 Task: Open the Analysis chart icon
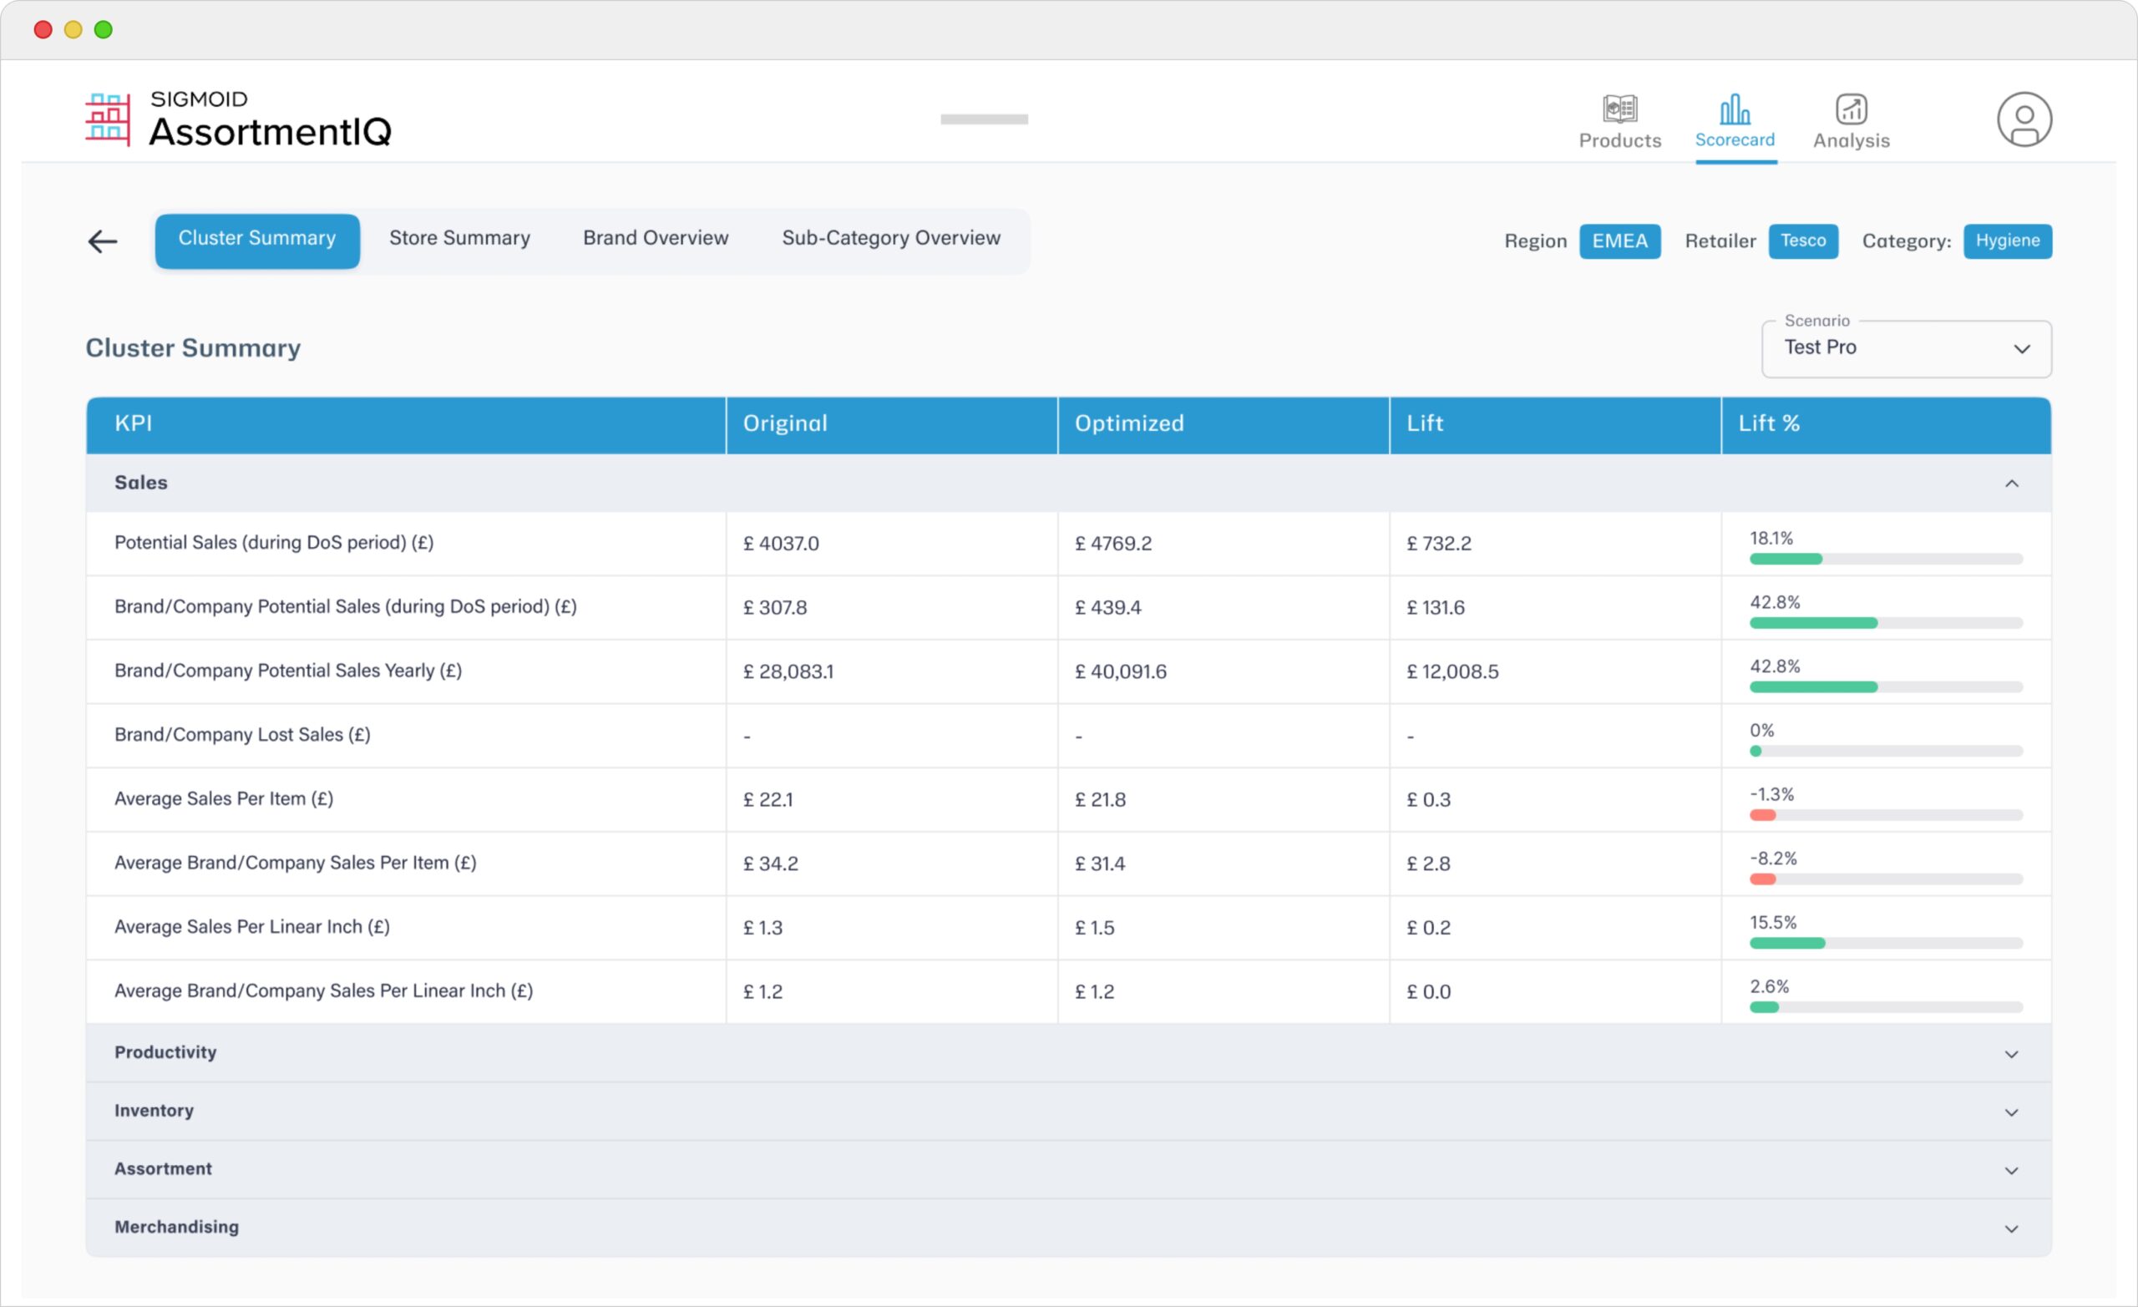[x=1851, y=110]
